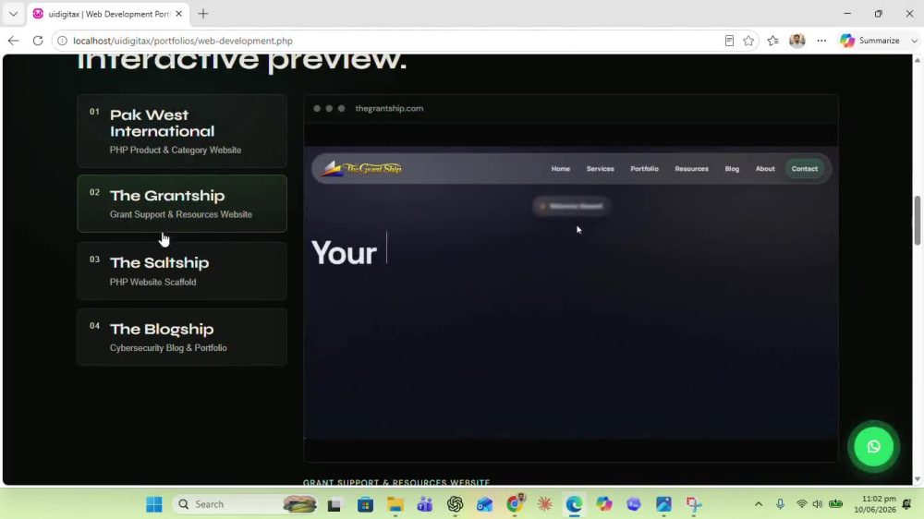Viewport: 924px width, 519px height.
Task: Expand the Summarize dropdown arrow
Action: (914, 41)
